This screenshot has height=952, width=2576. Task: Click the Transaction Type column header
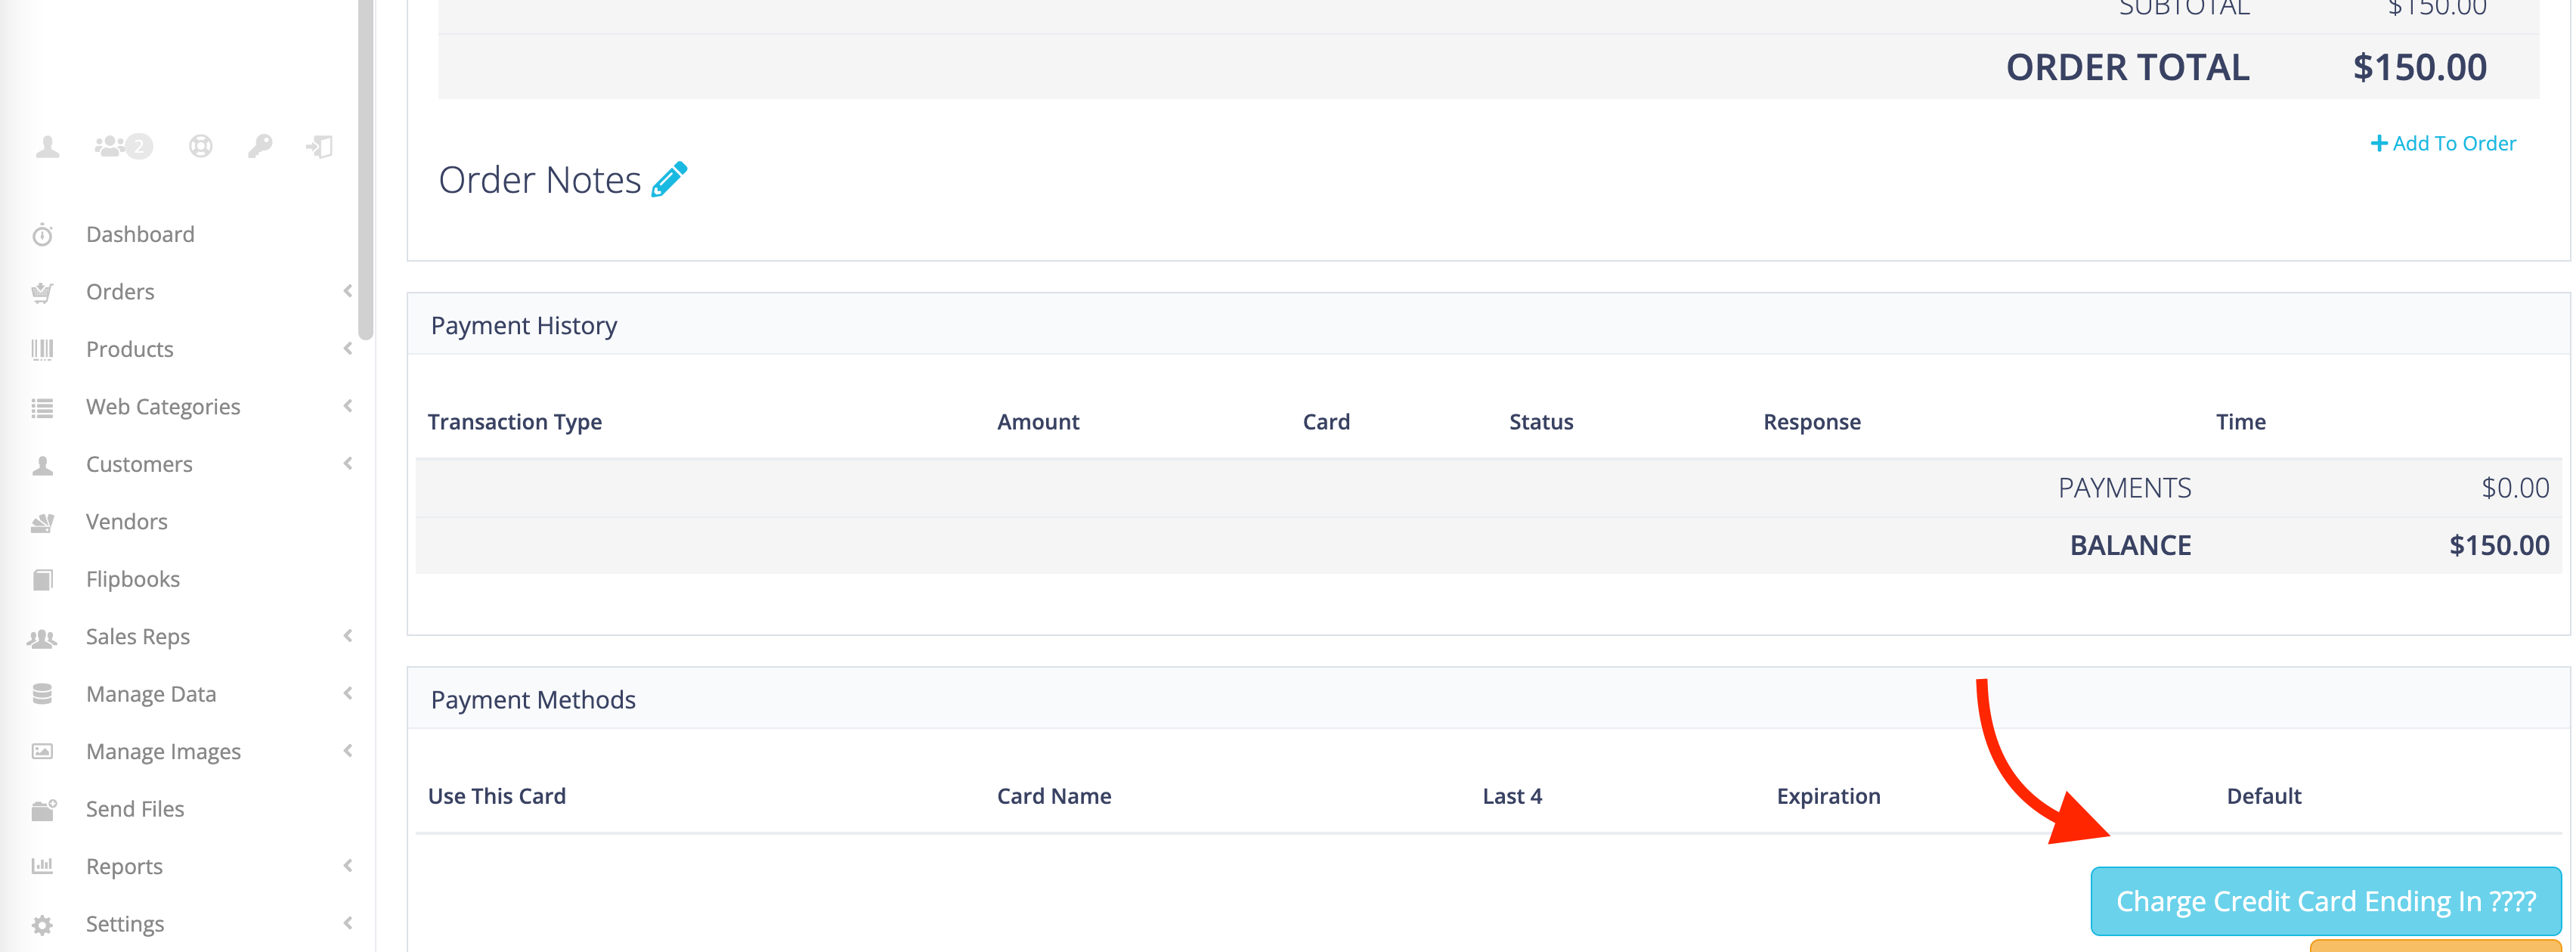tap(515, 422)
